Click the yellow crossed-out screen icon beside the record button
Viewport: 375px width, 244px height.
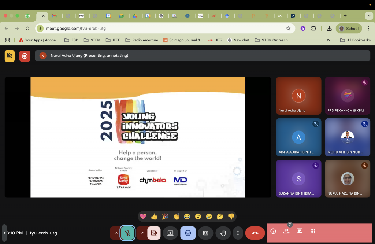click(x=10, y=56)
